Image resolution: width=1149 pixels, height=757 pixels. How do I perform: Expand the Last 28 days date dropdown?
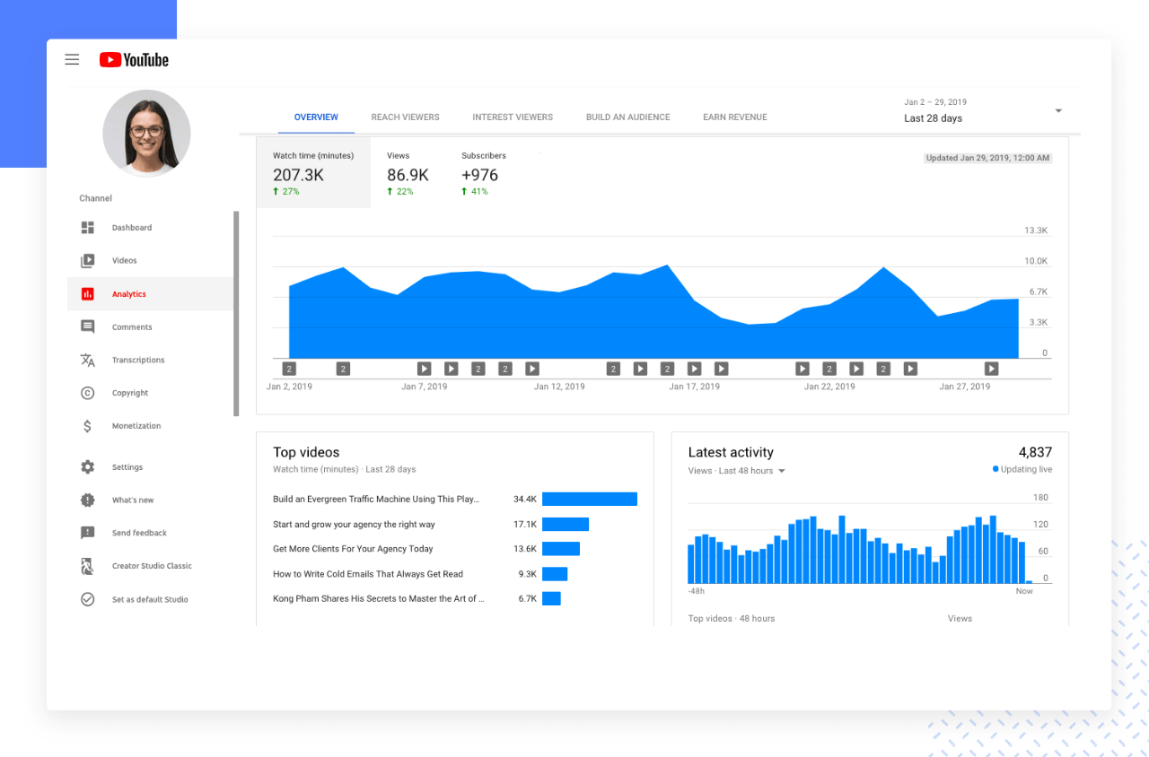click(983, 110)
